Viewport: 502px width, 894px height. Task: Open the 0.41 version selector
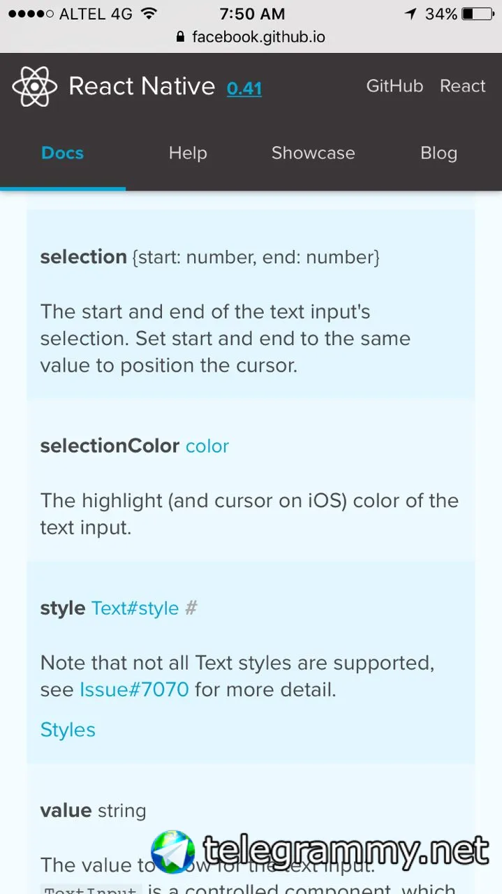(244, 89)
